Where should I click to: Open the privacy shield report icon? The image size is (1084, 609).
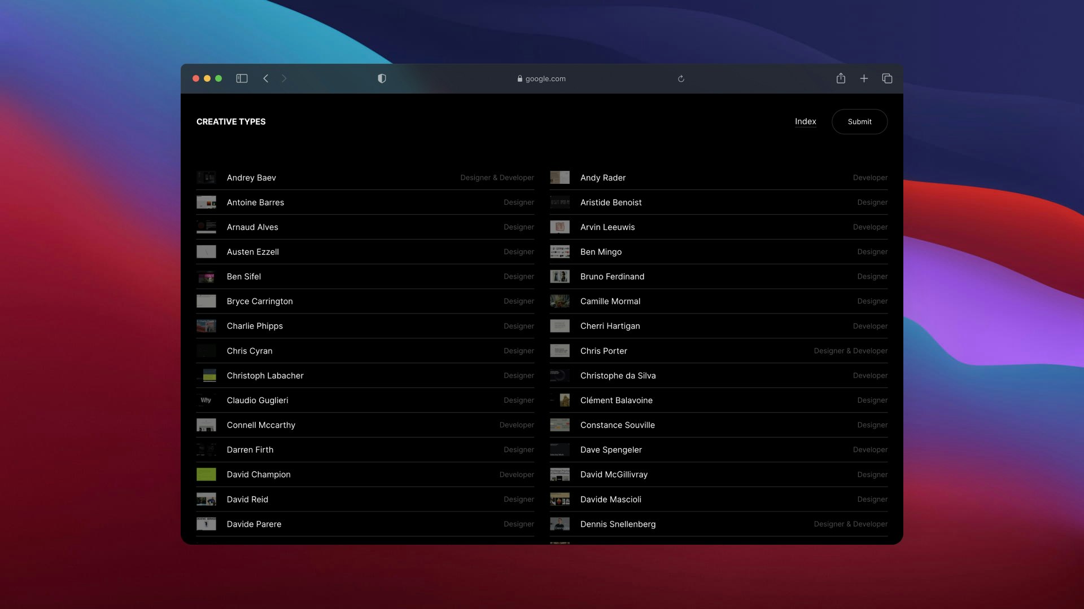click(x=382, y=78)
